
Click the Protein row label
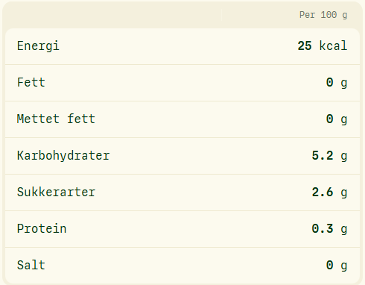(42, 228)
